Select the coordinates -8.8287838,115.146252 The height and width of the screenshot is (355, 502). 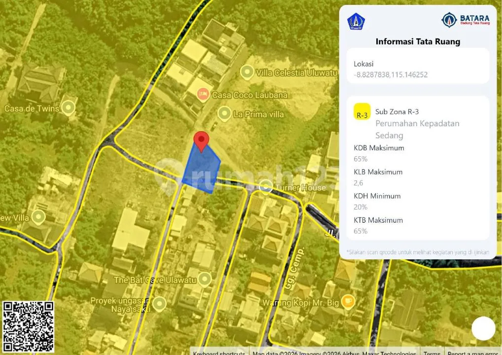(391, 74)
